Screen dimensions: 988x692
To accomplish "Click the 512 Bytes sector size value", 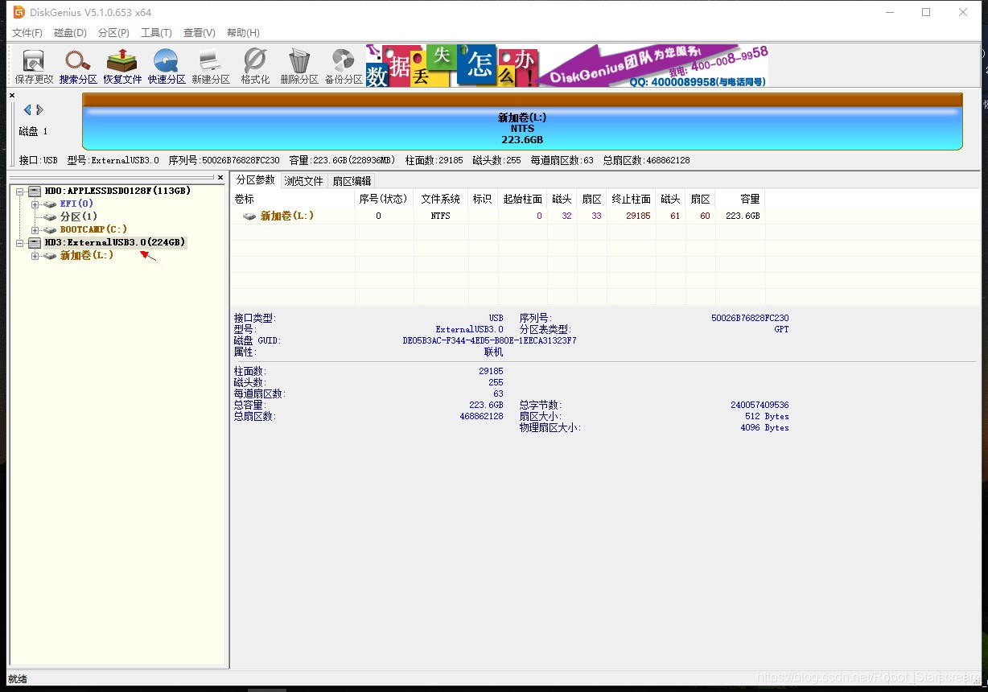I will tap(767, 416).
